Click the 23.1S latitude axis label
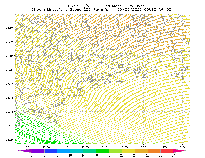 pos(10,84)
